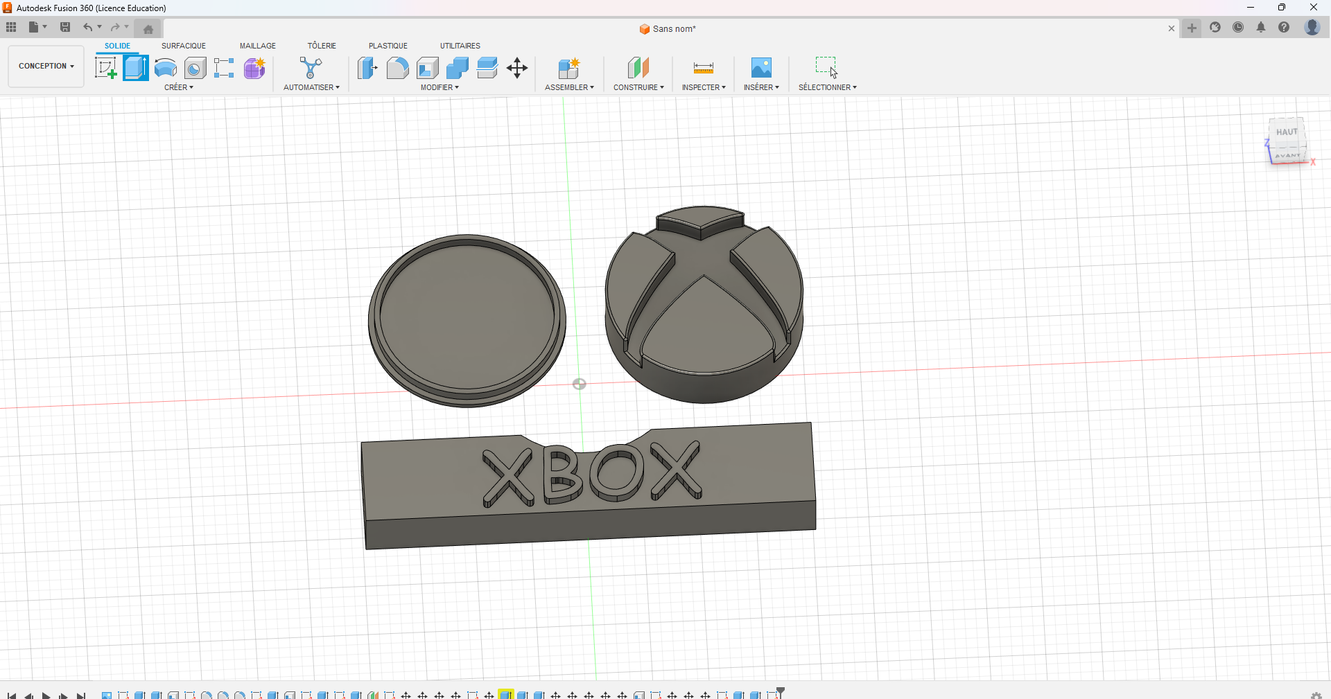Create a new sketch
Screen dimensions: 1331x699
click(x=106, y=68)
